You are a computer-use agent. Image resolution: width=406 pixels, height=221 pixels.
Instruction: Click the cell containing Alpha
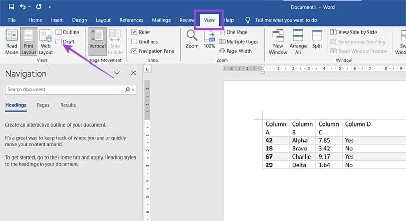pyautogui.click(x=302, y=140)
